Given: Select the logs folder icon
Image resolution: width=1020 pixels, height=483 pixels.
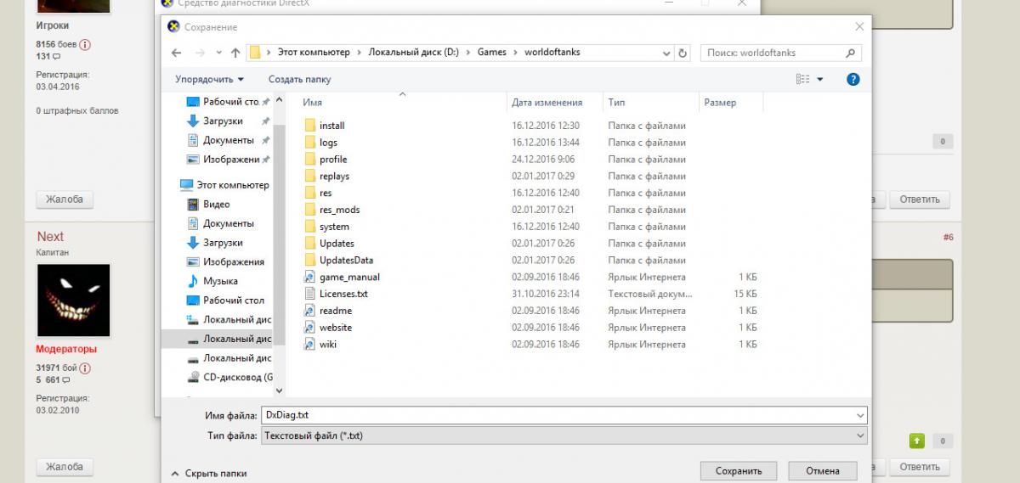Looking at the screenshot, I should pos(309,143).
